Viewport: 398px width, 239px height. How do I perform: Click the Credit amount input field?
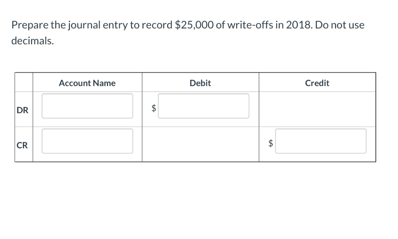(321, 141)
